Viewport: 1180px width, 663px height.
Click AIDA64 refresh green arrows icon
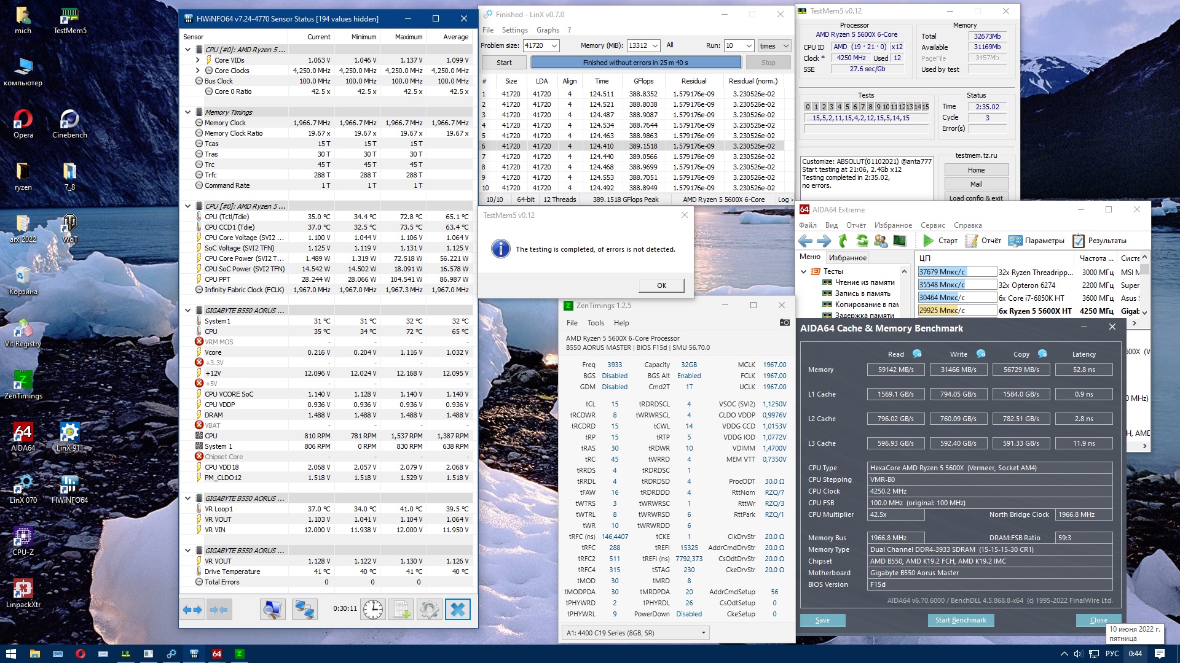862,241
